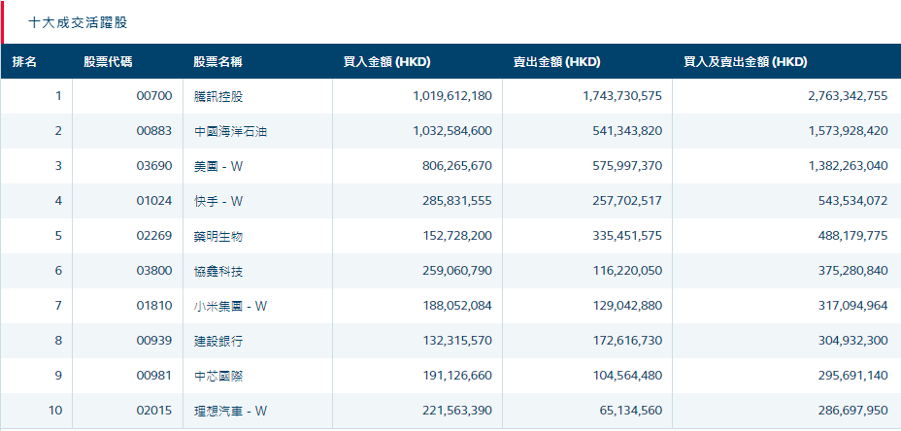The height and width of the screenshot is (431, 901).
Task: Click sell amount 172,616,730
Action: tap(627, 341)
